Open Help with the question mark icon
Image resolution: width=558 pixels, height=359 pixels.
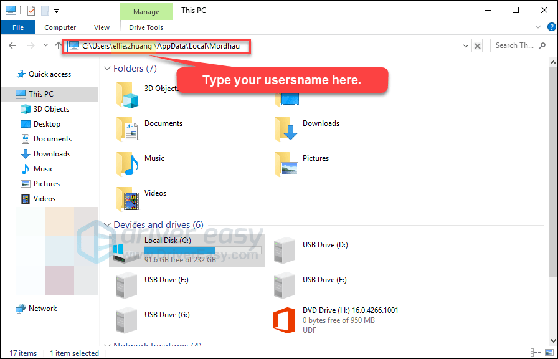click(551, 27)
